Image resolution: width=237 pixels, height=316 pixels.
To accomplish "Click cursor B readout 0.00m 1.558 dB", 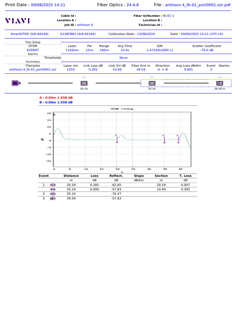I will [x=56, y=102].
